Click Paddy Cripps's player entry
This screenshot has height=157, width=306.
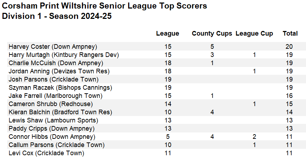click(x=52, y=129)
